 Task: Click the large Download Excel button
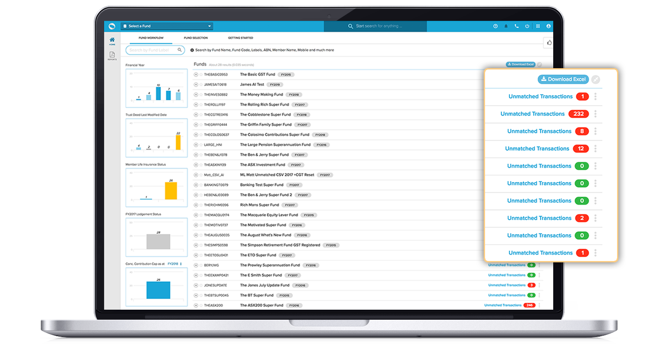(563, 79)
